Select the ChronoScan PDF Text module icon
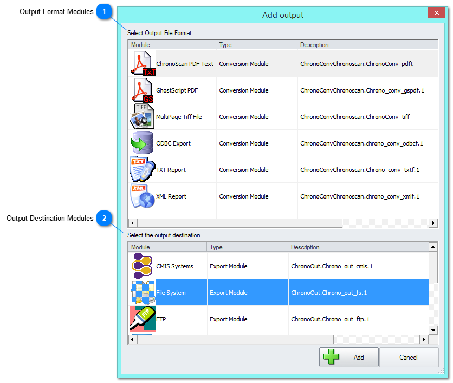This screenshot has width=453, height=383. (x=142, y=63)
